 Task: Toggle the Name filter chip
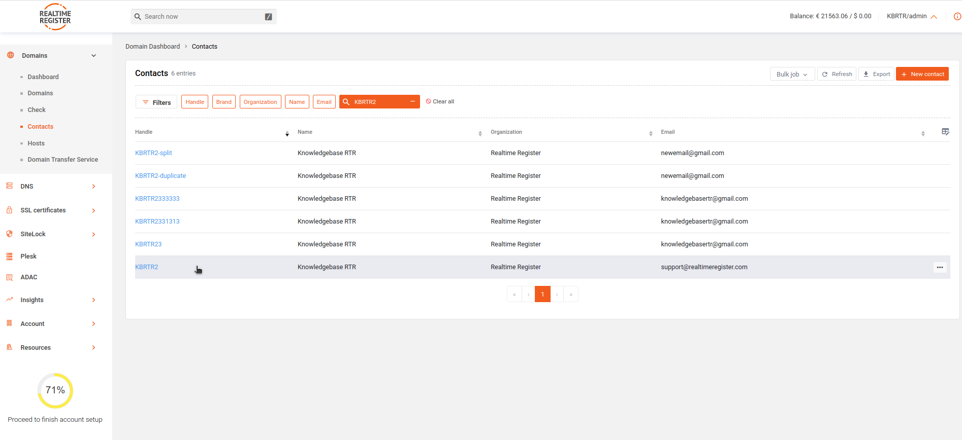[x=297, y=102]
